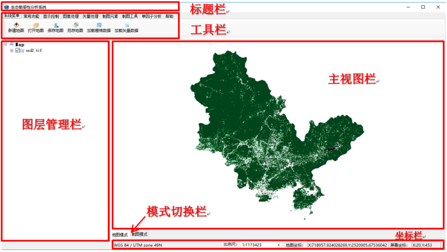Open the 单因子分析 menu tab

pos(151,16)
